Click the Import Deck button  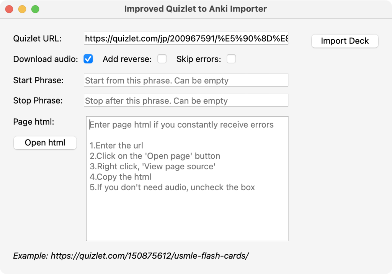click(345, 41)
